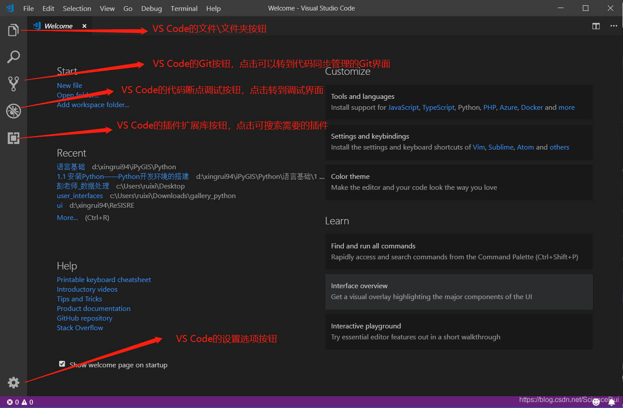Click More... recent items link
Viewport: 623px width, 408px height.
pyautogui.click(x=67, y=217)
